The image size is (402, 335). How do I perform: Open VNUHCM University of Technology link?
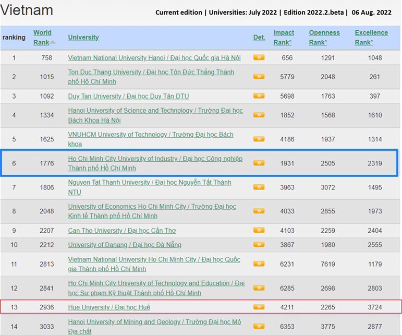coord(151,139)
